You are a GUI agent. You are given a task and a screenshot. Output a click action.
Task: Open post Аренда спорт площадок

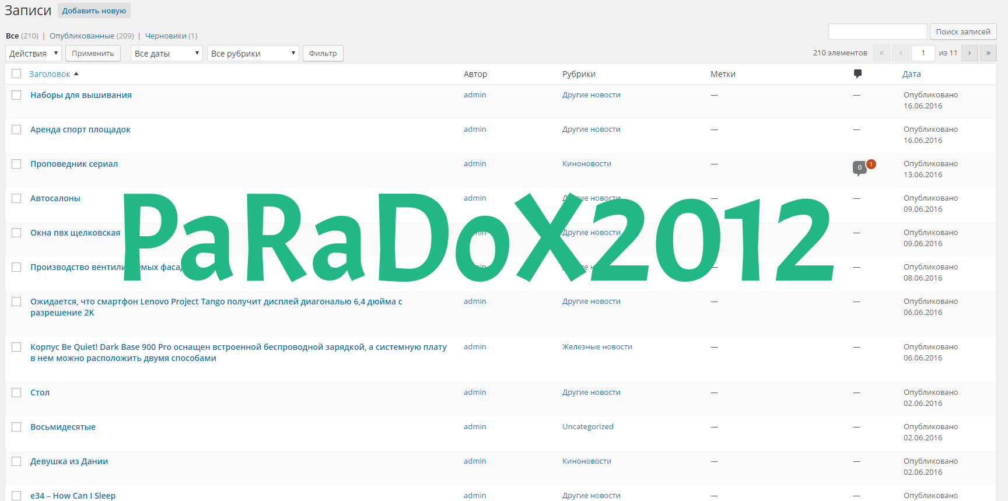(80, 129)
